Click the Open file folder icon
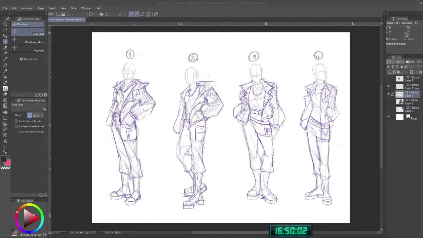Image resolution: width=423 pixels, height=238 pixels. [63, 14]
